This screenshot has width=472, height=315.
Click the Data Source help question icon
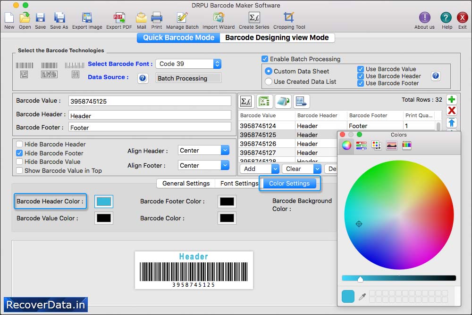[x=143, y=78]
